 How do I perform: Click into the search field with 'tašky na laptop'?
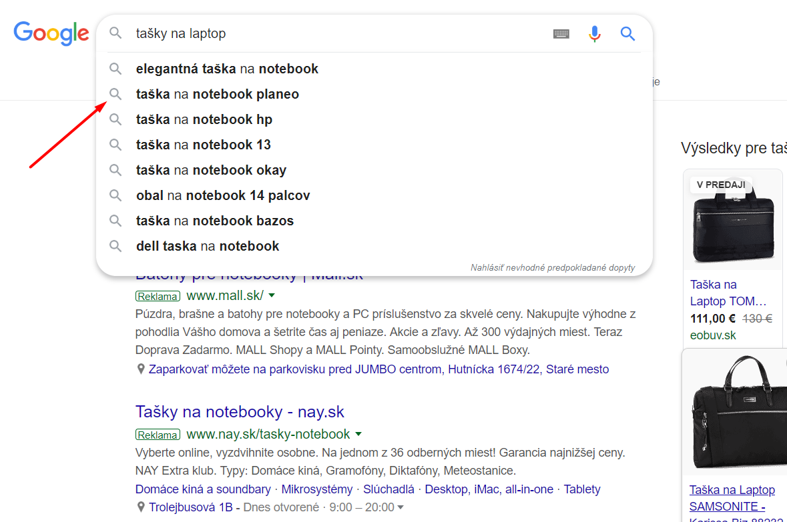pyautogui.click(x=341, y=33)
